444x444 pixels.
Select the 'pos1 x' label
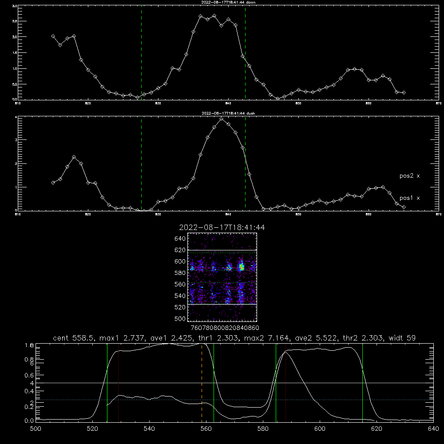tap(409, 198)
